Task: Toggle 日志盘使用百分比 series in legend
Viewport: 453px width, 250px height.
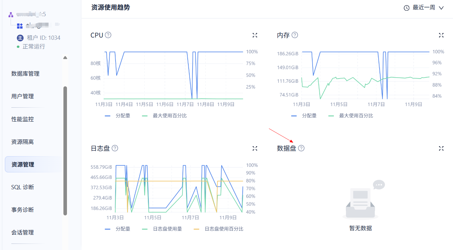Action: (219, 229)
